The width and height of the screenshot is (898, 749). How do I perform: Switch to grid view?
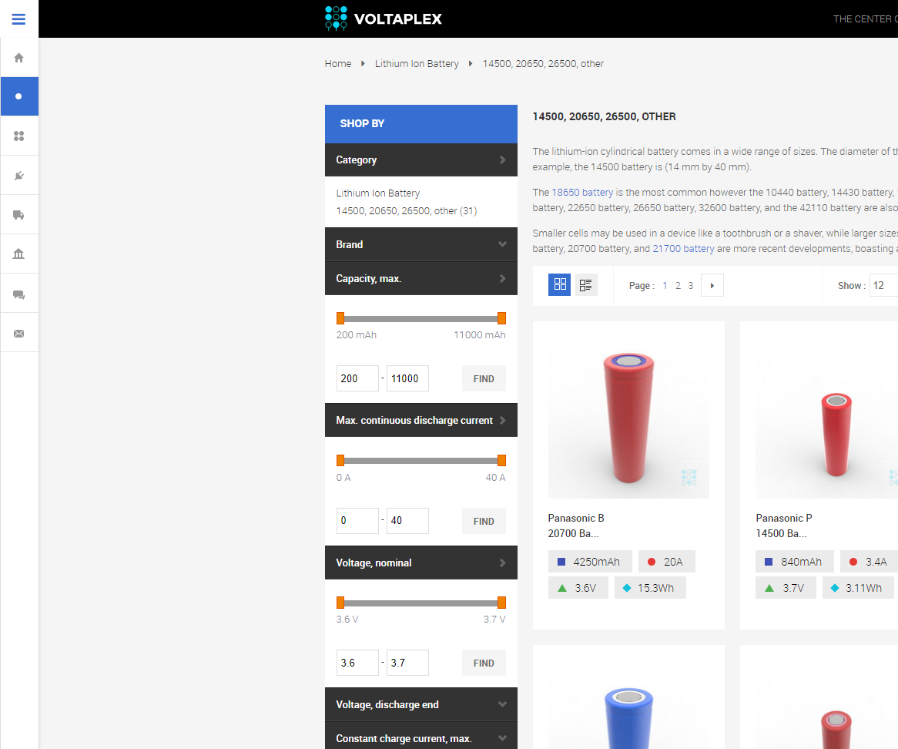560,285
